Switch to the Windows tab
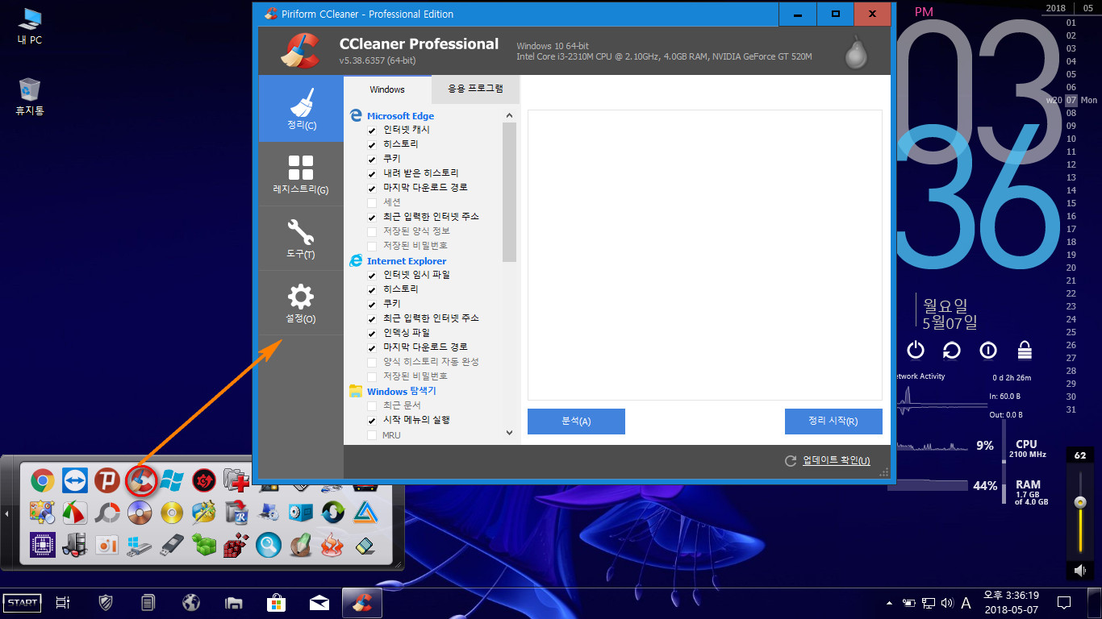This screenshot has height=619, width=1102. 387,89
